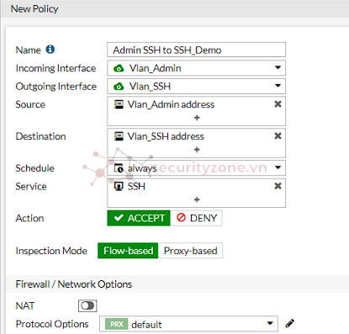Select Proxy-based inspection mode

tap(190, 251)
